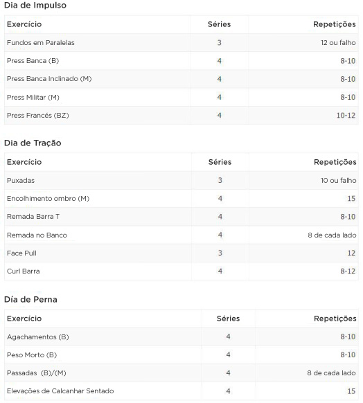Click the Dia de Tração heading
The image size is (363, 403).
(x=33, y=143)
